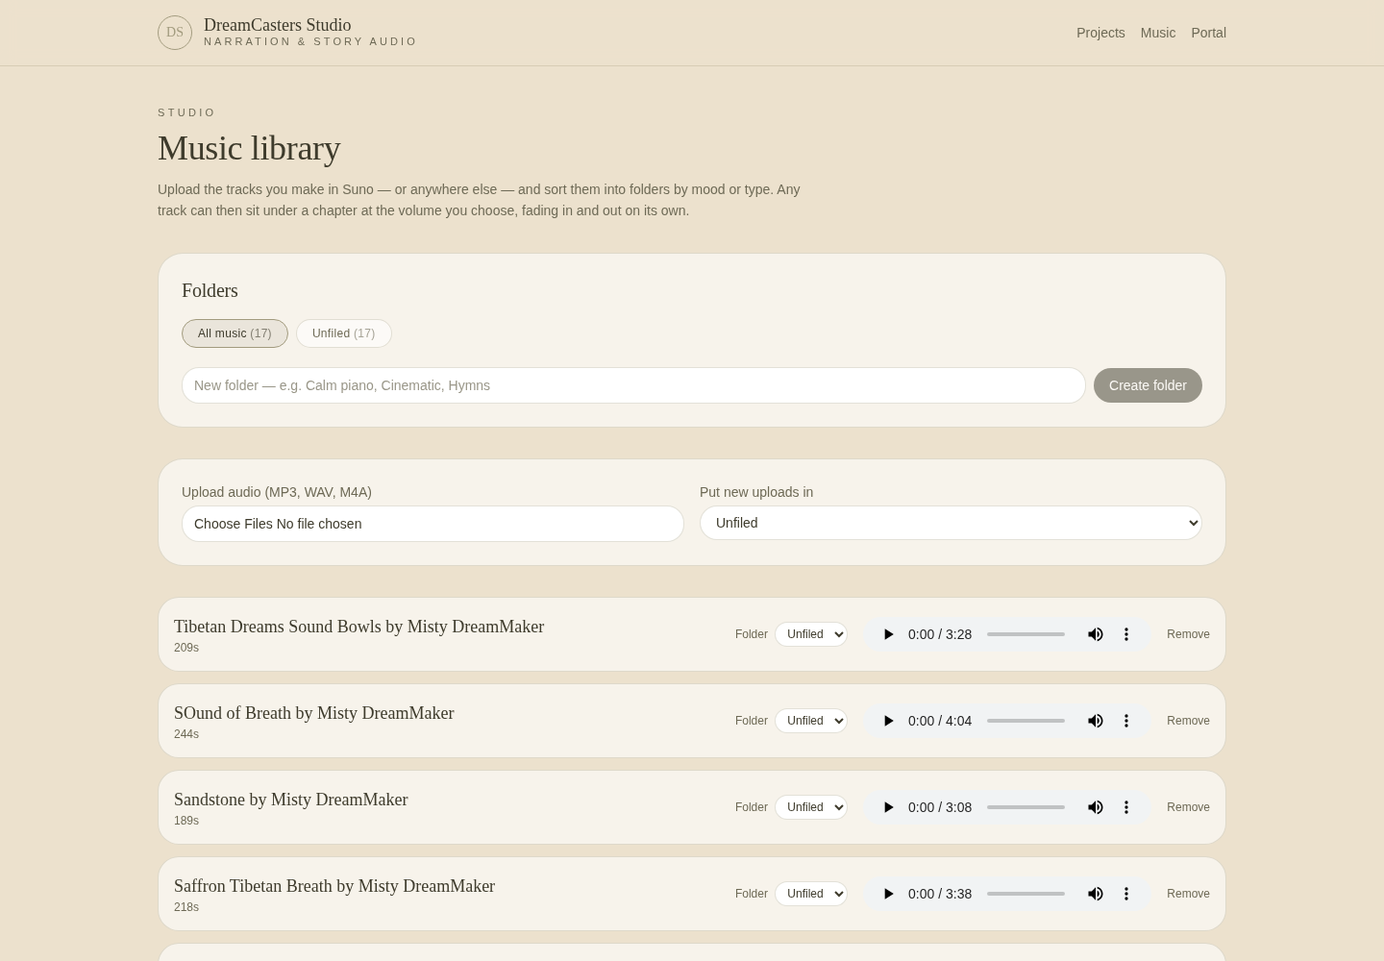This screenshot has width=1384, height=961.
Task: Open Portal in the top navigation
Action: tap(1208, 33)
